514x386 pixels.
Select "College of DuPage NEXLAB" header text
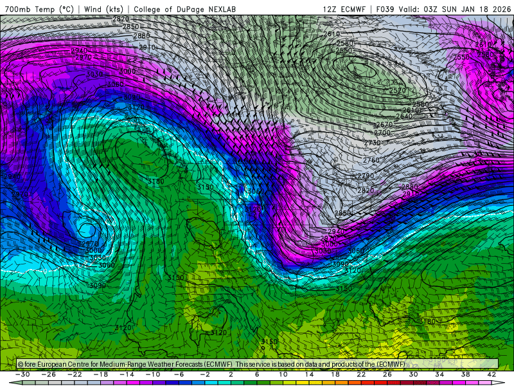[x=184, y=9]
